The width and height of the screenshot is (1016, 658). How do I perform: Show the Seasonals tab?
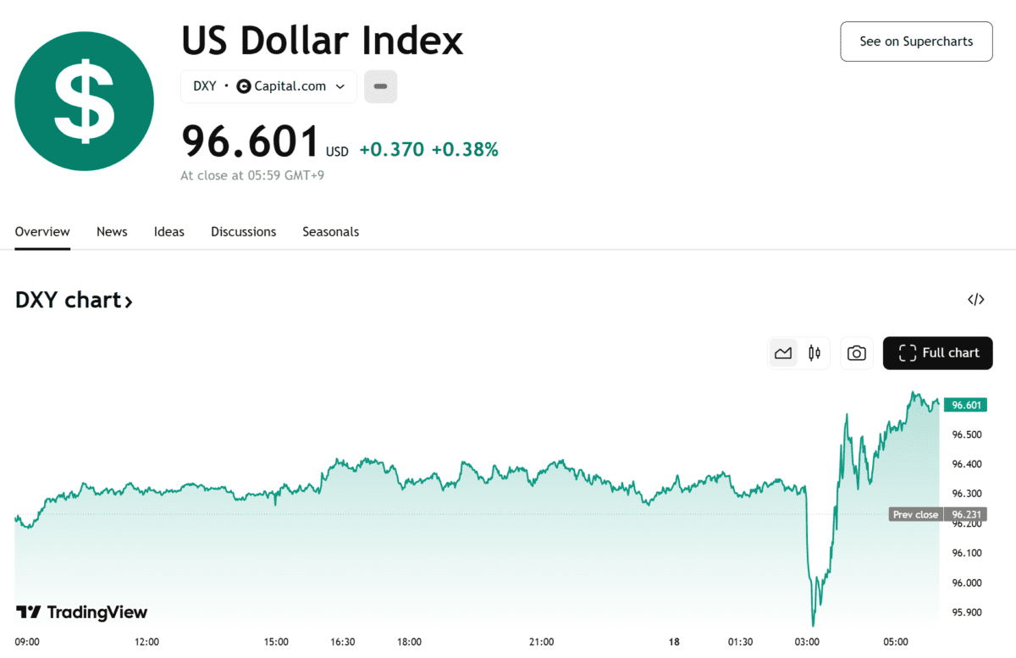click(x=330, y=231)
